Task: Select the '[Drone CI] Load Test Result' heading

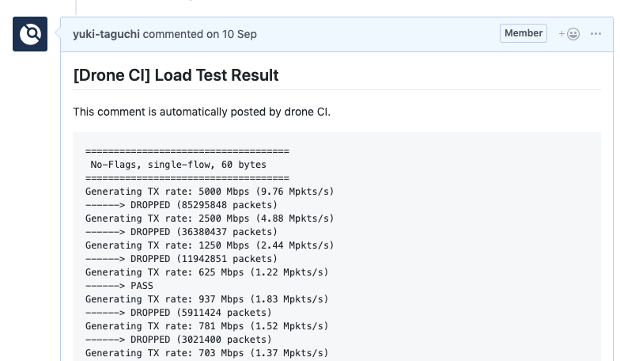Action: 176,75
